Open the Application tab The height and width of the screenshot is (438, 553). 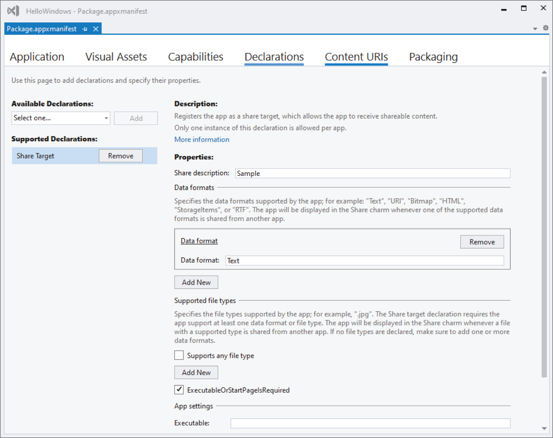click(x=37, y=57)
